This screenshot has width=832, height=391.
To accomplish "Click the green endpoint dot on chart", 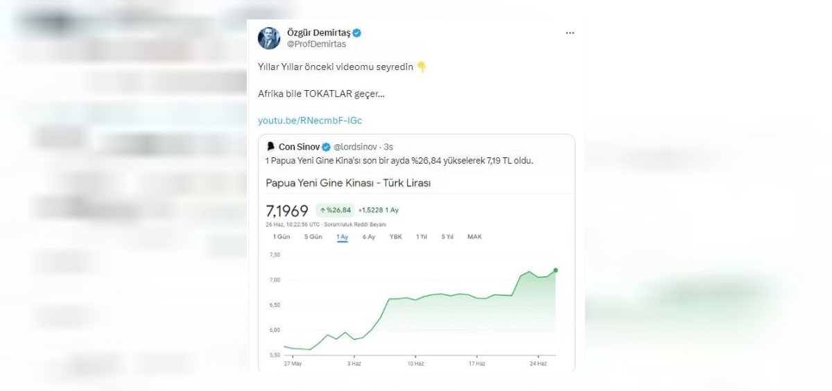I will [x=556, y=270].
